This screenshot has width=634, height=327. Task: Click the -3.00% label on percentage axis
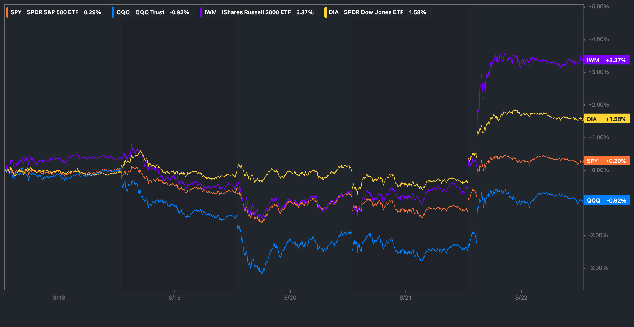[x=598, y=268]
